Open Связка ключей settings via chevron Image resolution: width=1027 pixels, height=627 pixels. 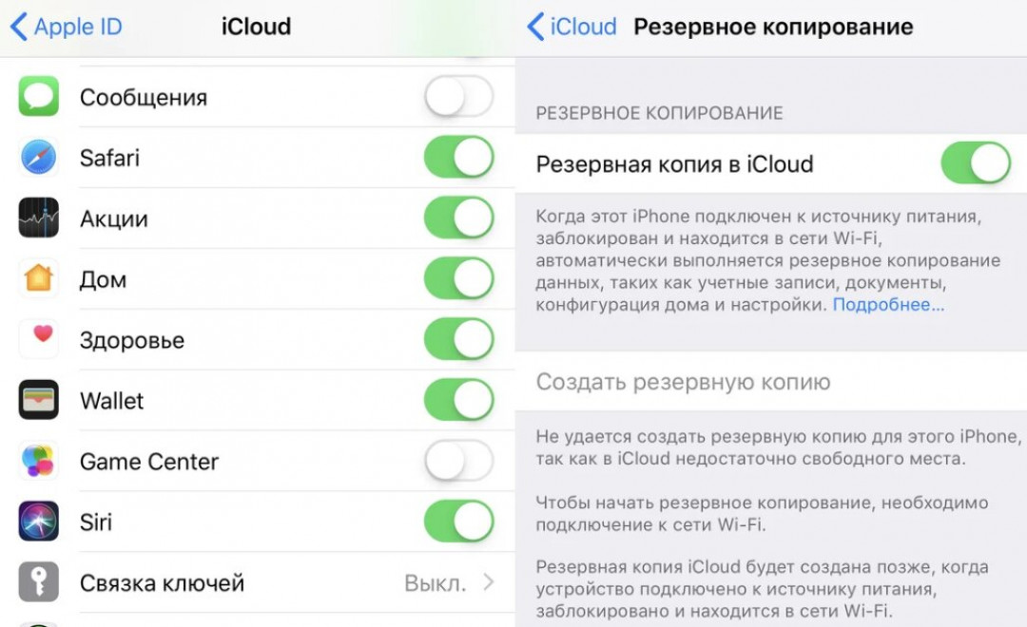pyautogui.click(x=489, y=582)
